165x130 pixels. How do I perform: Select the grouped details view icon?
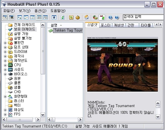click(45, 17)
